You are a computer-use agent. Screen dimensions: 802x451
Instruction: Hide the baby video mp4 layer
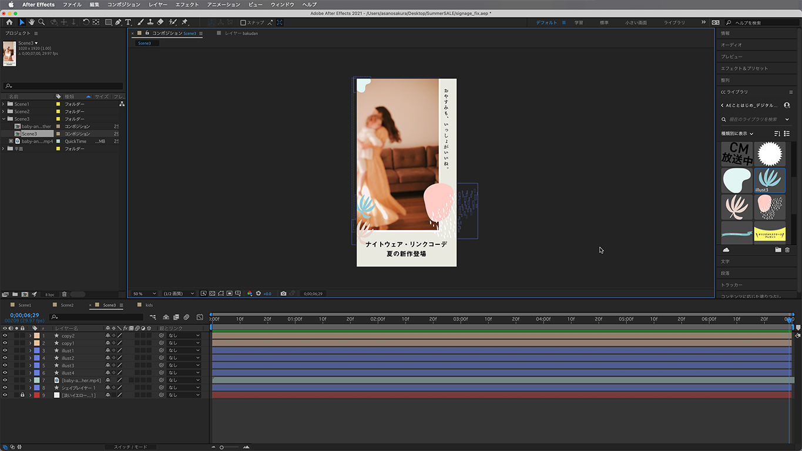(5, 381)
